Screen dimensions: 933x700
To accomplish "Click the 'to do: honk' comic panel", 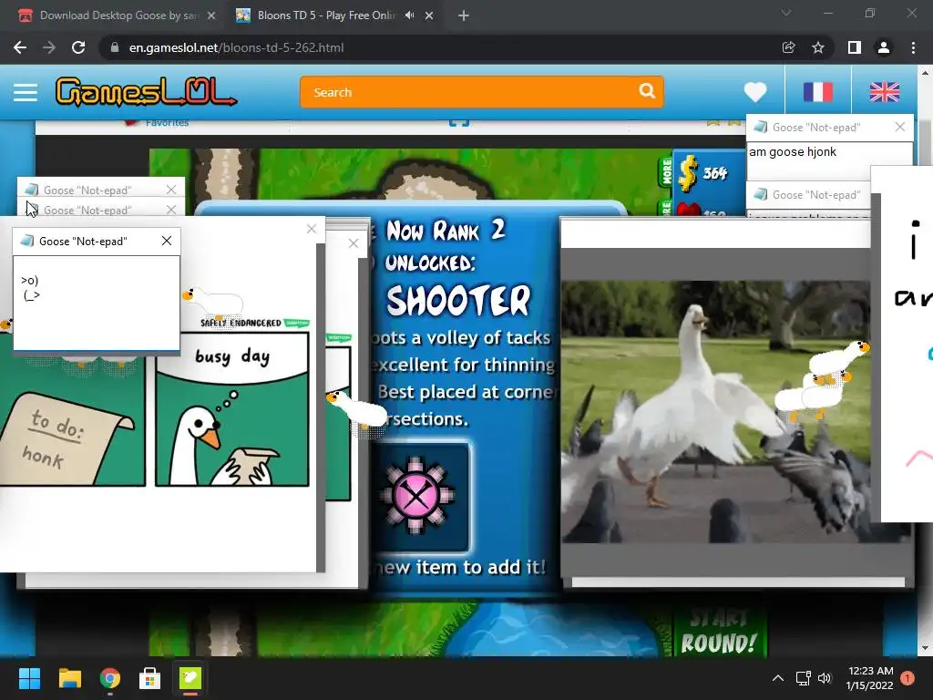I will coord(72,423).
